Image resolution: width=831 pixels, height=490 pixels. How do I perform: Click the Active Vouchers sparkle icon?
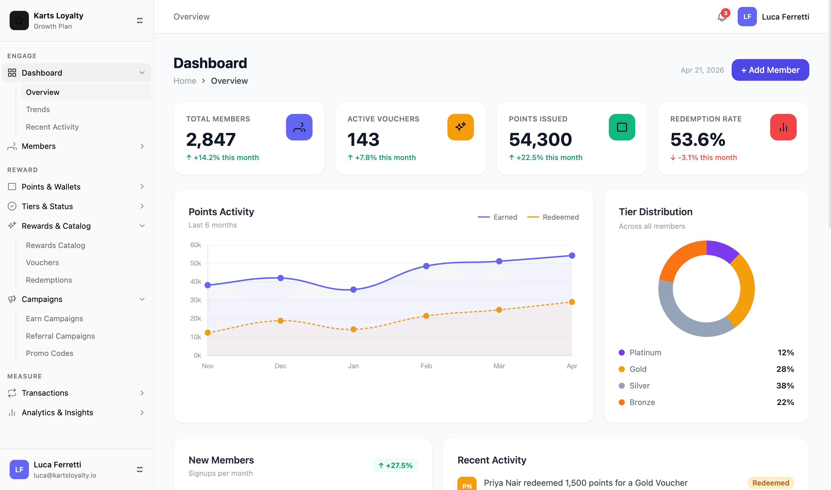460,127
